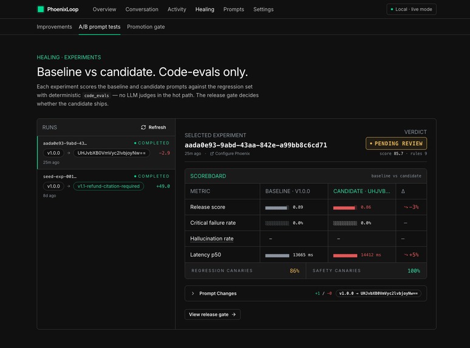Select the seed-exp-001… run row

click(x=106, y=186)
